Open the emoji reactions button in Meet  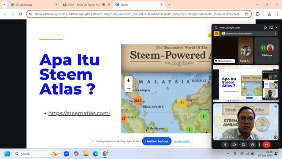243,144
